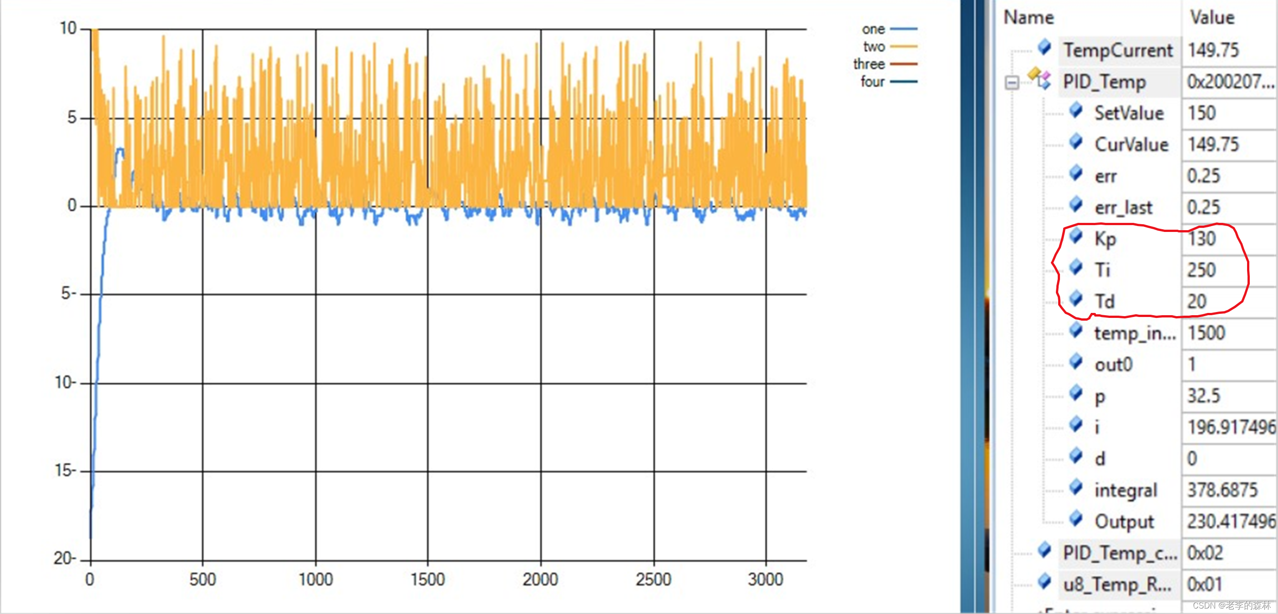Click the temp_in... member icon
Viewport: 1278px width, 614px height.
(x=1075, y=330)
